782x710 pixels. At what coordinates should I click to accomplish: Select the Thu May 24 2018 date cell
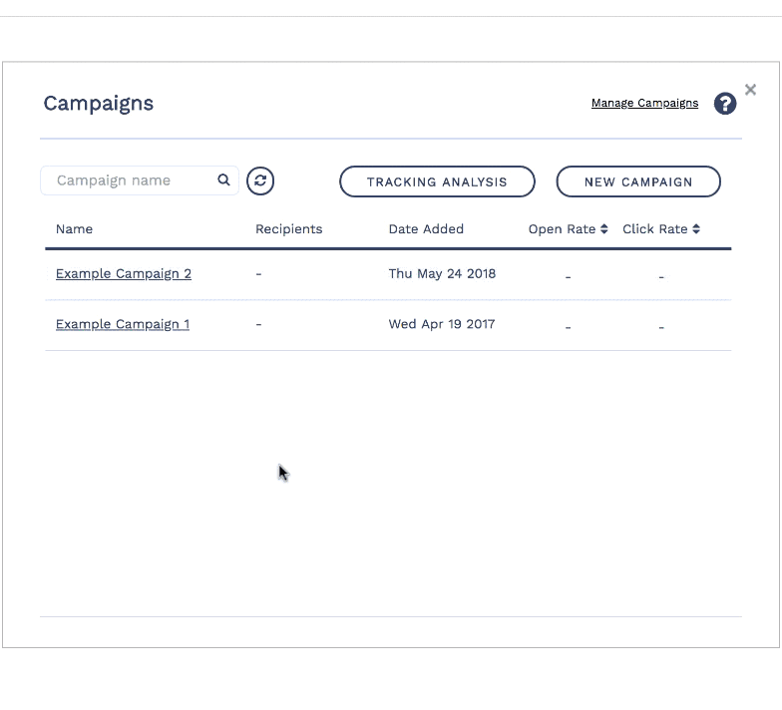click(442, 273)
